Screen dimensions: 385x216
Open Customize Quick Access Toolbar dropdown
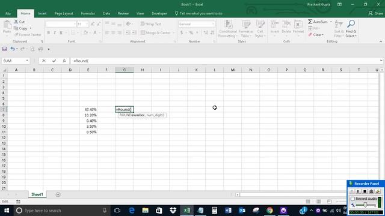click(49, 49)
